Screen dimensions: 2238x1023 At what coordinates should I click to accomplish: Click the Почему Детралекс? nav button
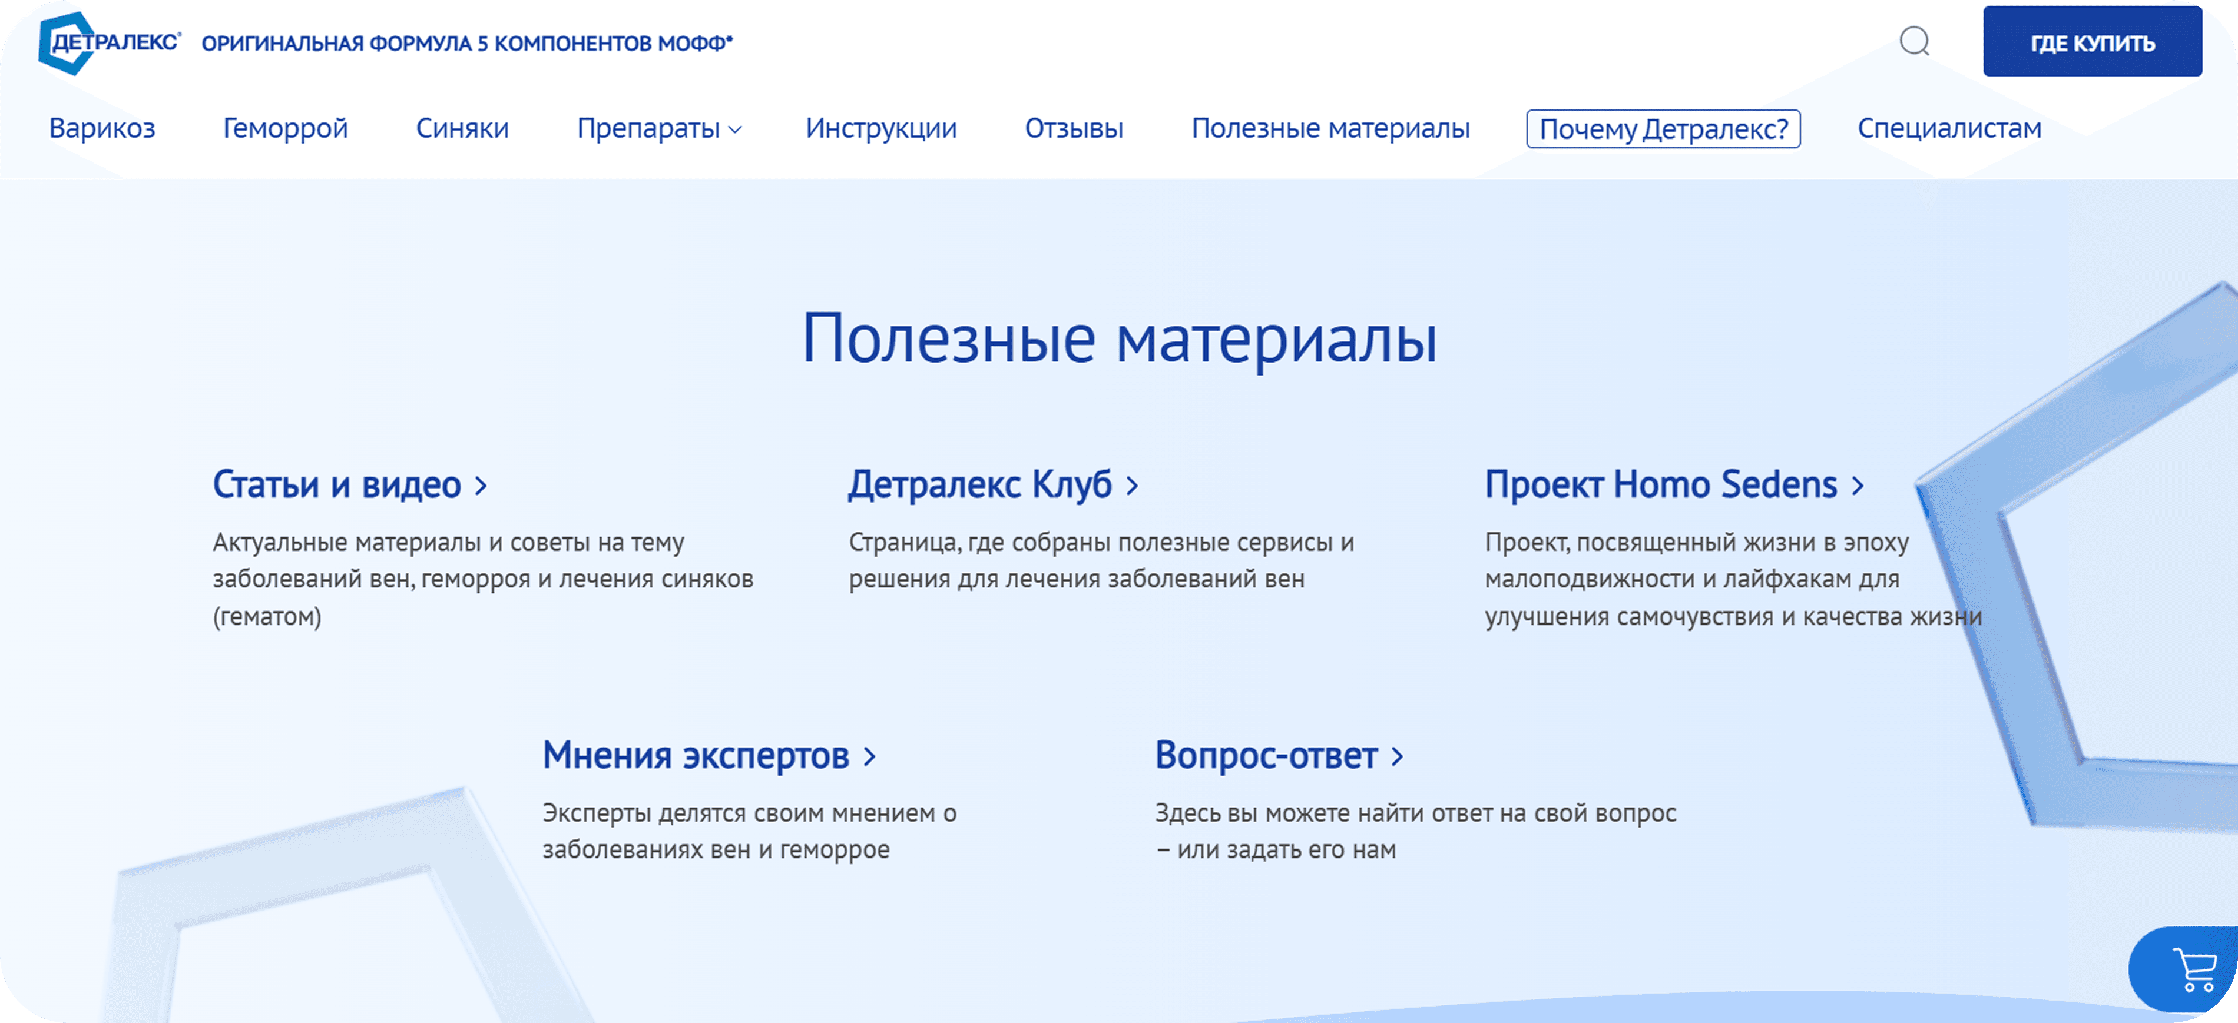pyautogui.click(x=1663, y=128)
